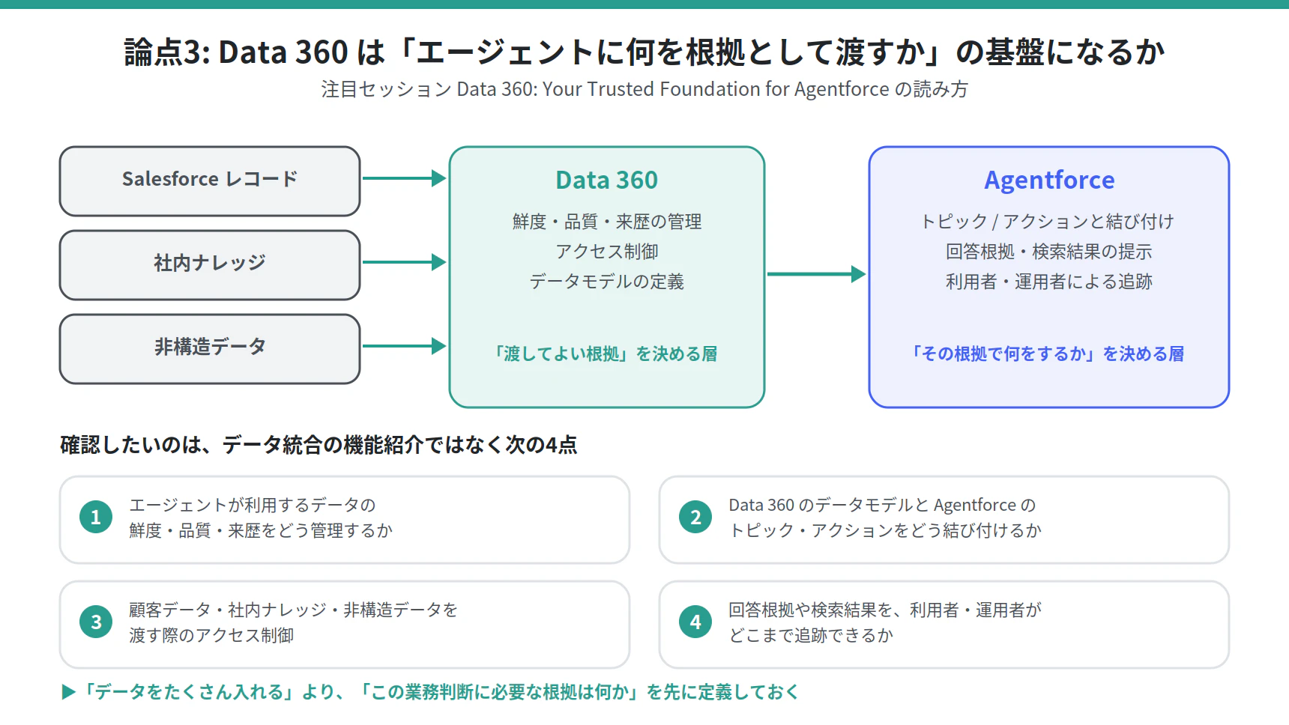Select the text エージェントが利用するデータの
Image resolution: width=1289 pixels, height=725 pixels.
point(253,505)
